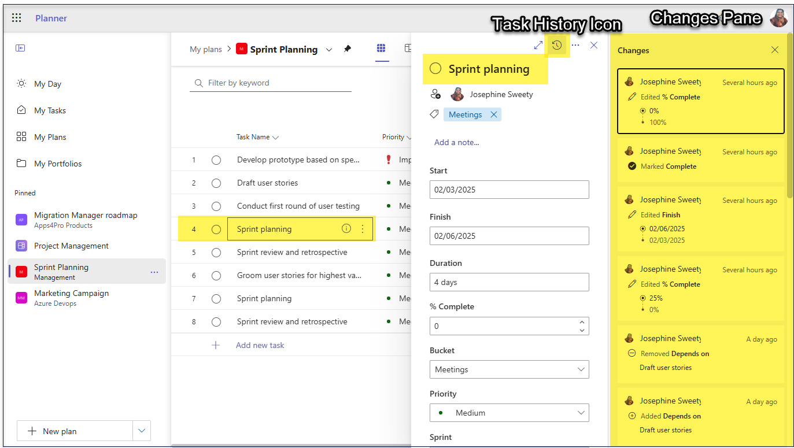The width and height of the screenshot is (794, 448).
Task: Open more options in the task details pane
Action: pos(575,45)
